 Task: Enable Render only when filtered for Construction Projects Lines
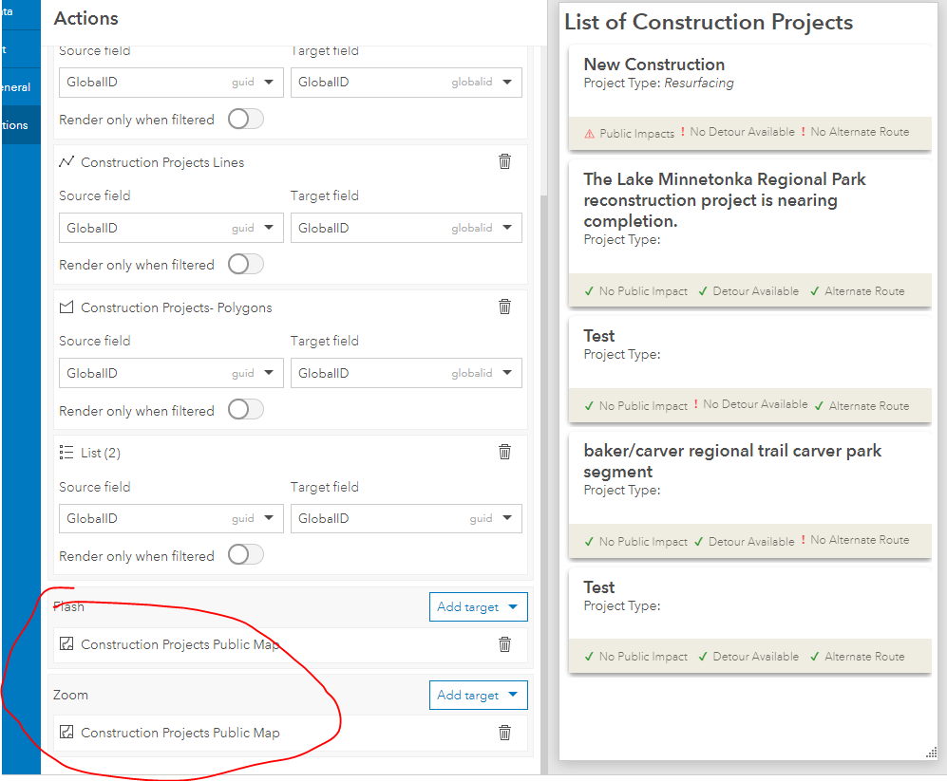[x=244, y=265]
